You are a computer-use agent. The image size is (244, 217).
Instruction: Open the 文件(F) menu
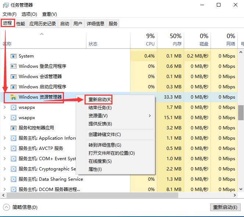[10, 14]
